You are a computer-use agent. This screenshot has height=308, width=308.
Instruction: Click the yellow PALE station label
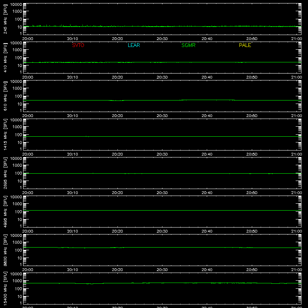pos(245,45)
